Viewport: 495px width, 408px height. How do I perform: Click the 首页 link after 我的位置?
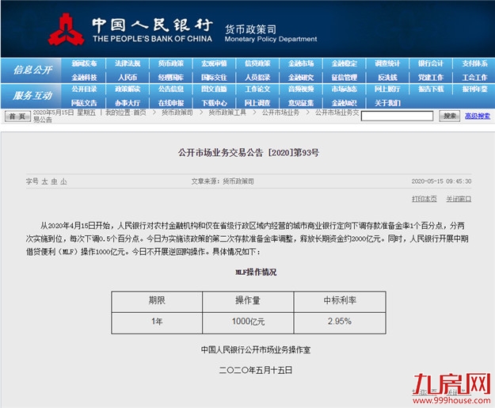click(x=139, y=112)
